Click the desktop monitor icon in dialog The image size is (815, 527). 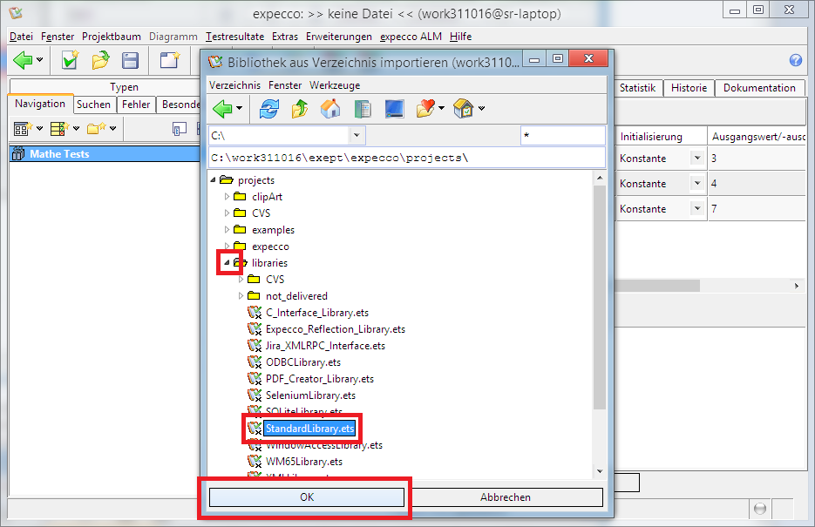(394, 109)
